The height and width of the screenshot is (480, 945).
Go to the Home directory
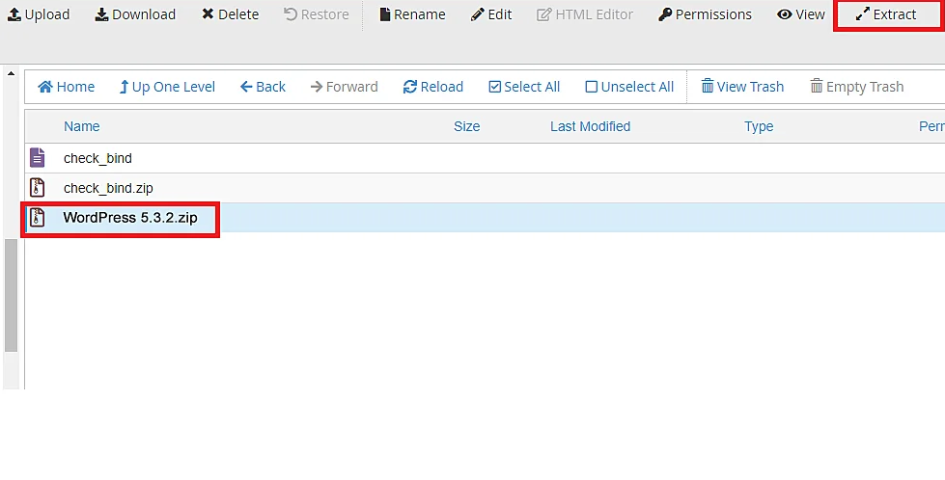click(x=67, y=87)
